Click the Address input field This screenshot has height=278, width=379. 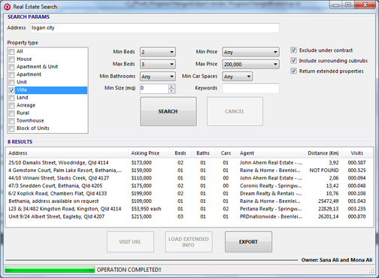point(155,28)
